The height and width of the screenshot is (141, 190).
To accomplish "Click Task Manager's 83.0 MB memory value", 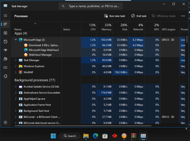I will [105, 60].
